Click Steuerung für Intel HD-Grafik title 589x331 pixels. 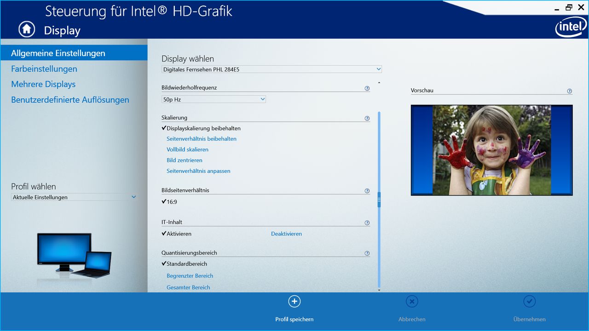(139, 11)
